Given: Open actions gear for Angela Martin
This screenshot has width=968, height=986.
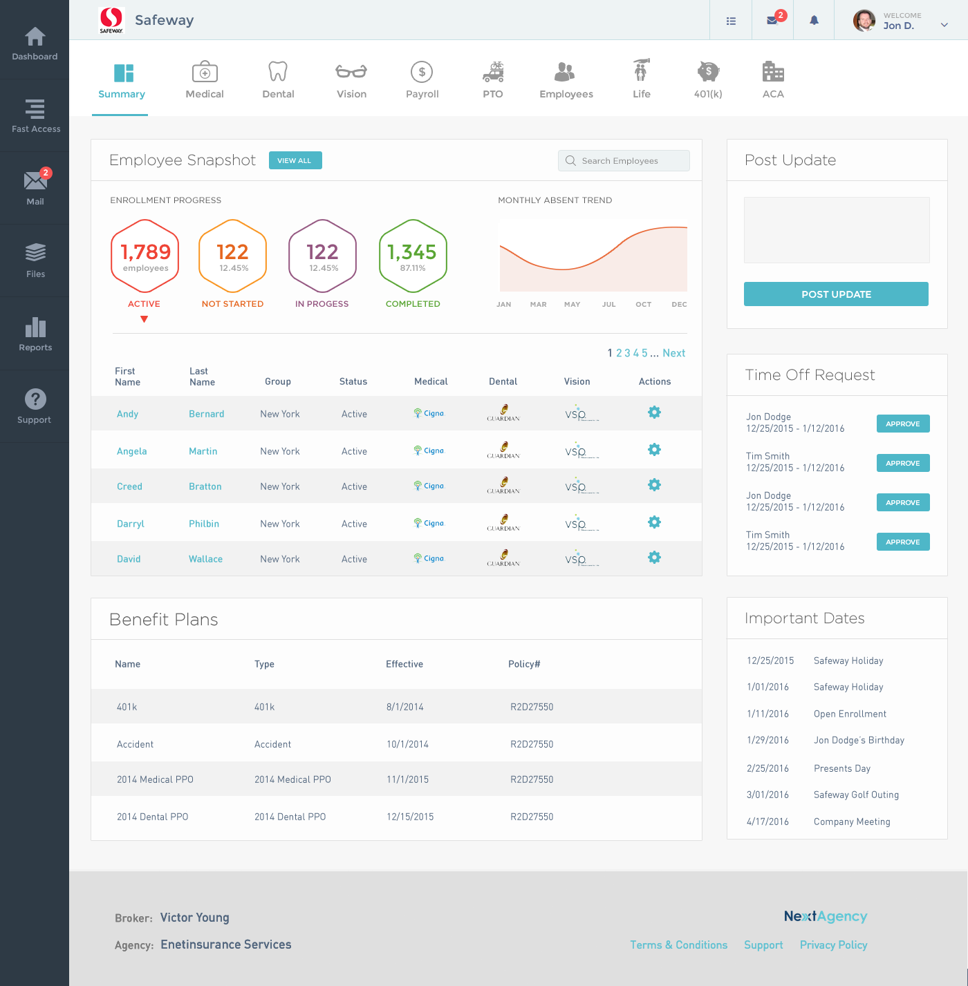Looking at the screenshot, I should (654, 450).
